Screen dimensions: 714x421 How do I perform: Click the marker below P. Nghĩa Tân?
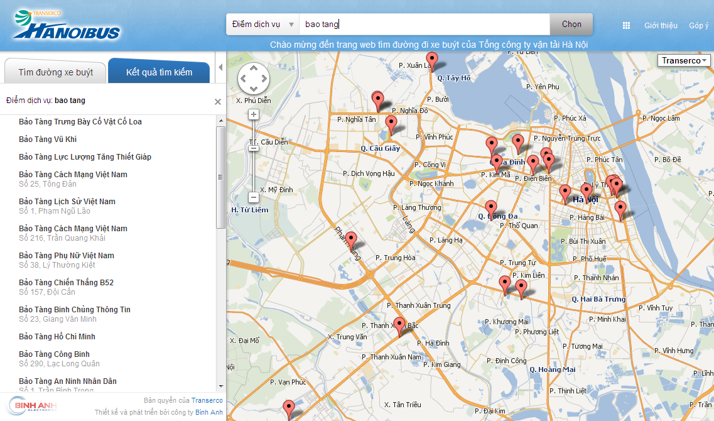click(x=391, y=125)
